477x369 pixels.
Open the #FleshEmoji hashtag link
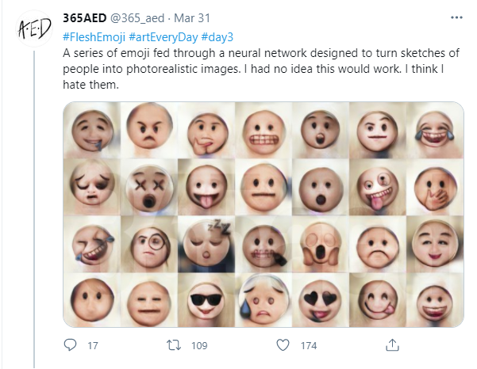[x=91, y=37]
